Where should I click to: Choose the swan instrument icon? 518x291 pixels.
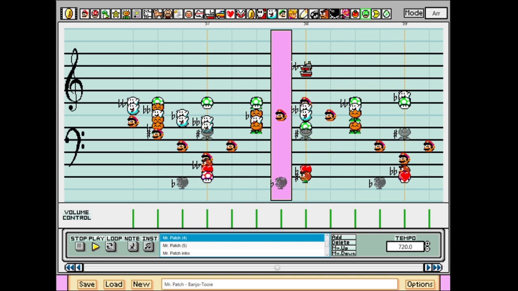coord(178,14)
